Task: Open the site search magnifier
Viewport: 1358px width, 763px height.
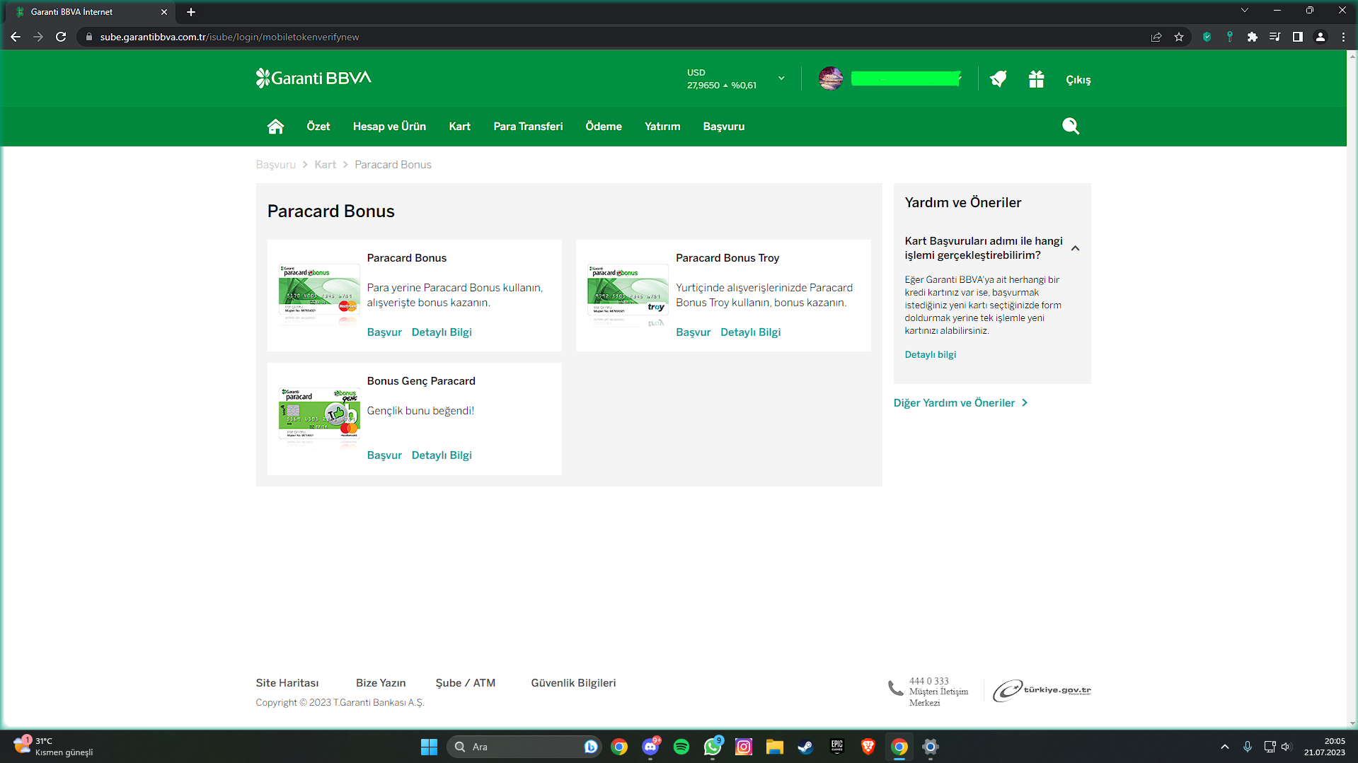Action: (1071, 127)
